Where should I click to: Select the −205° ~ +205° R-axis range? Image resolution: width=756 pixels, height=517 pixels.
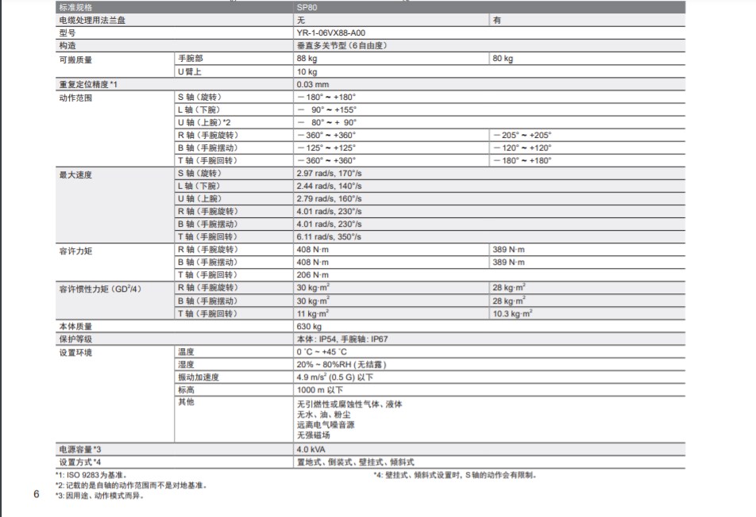pos(522,136)
